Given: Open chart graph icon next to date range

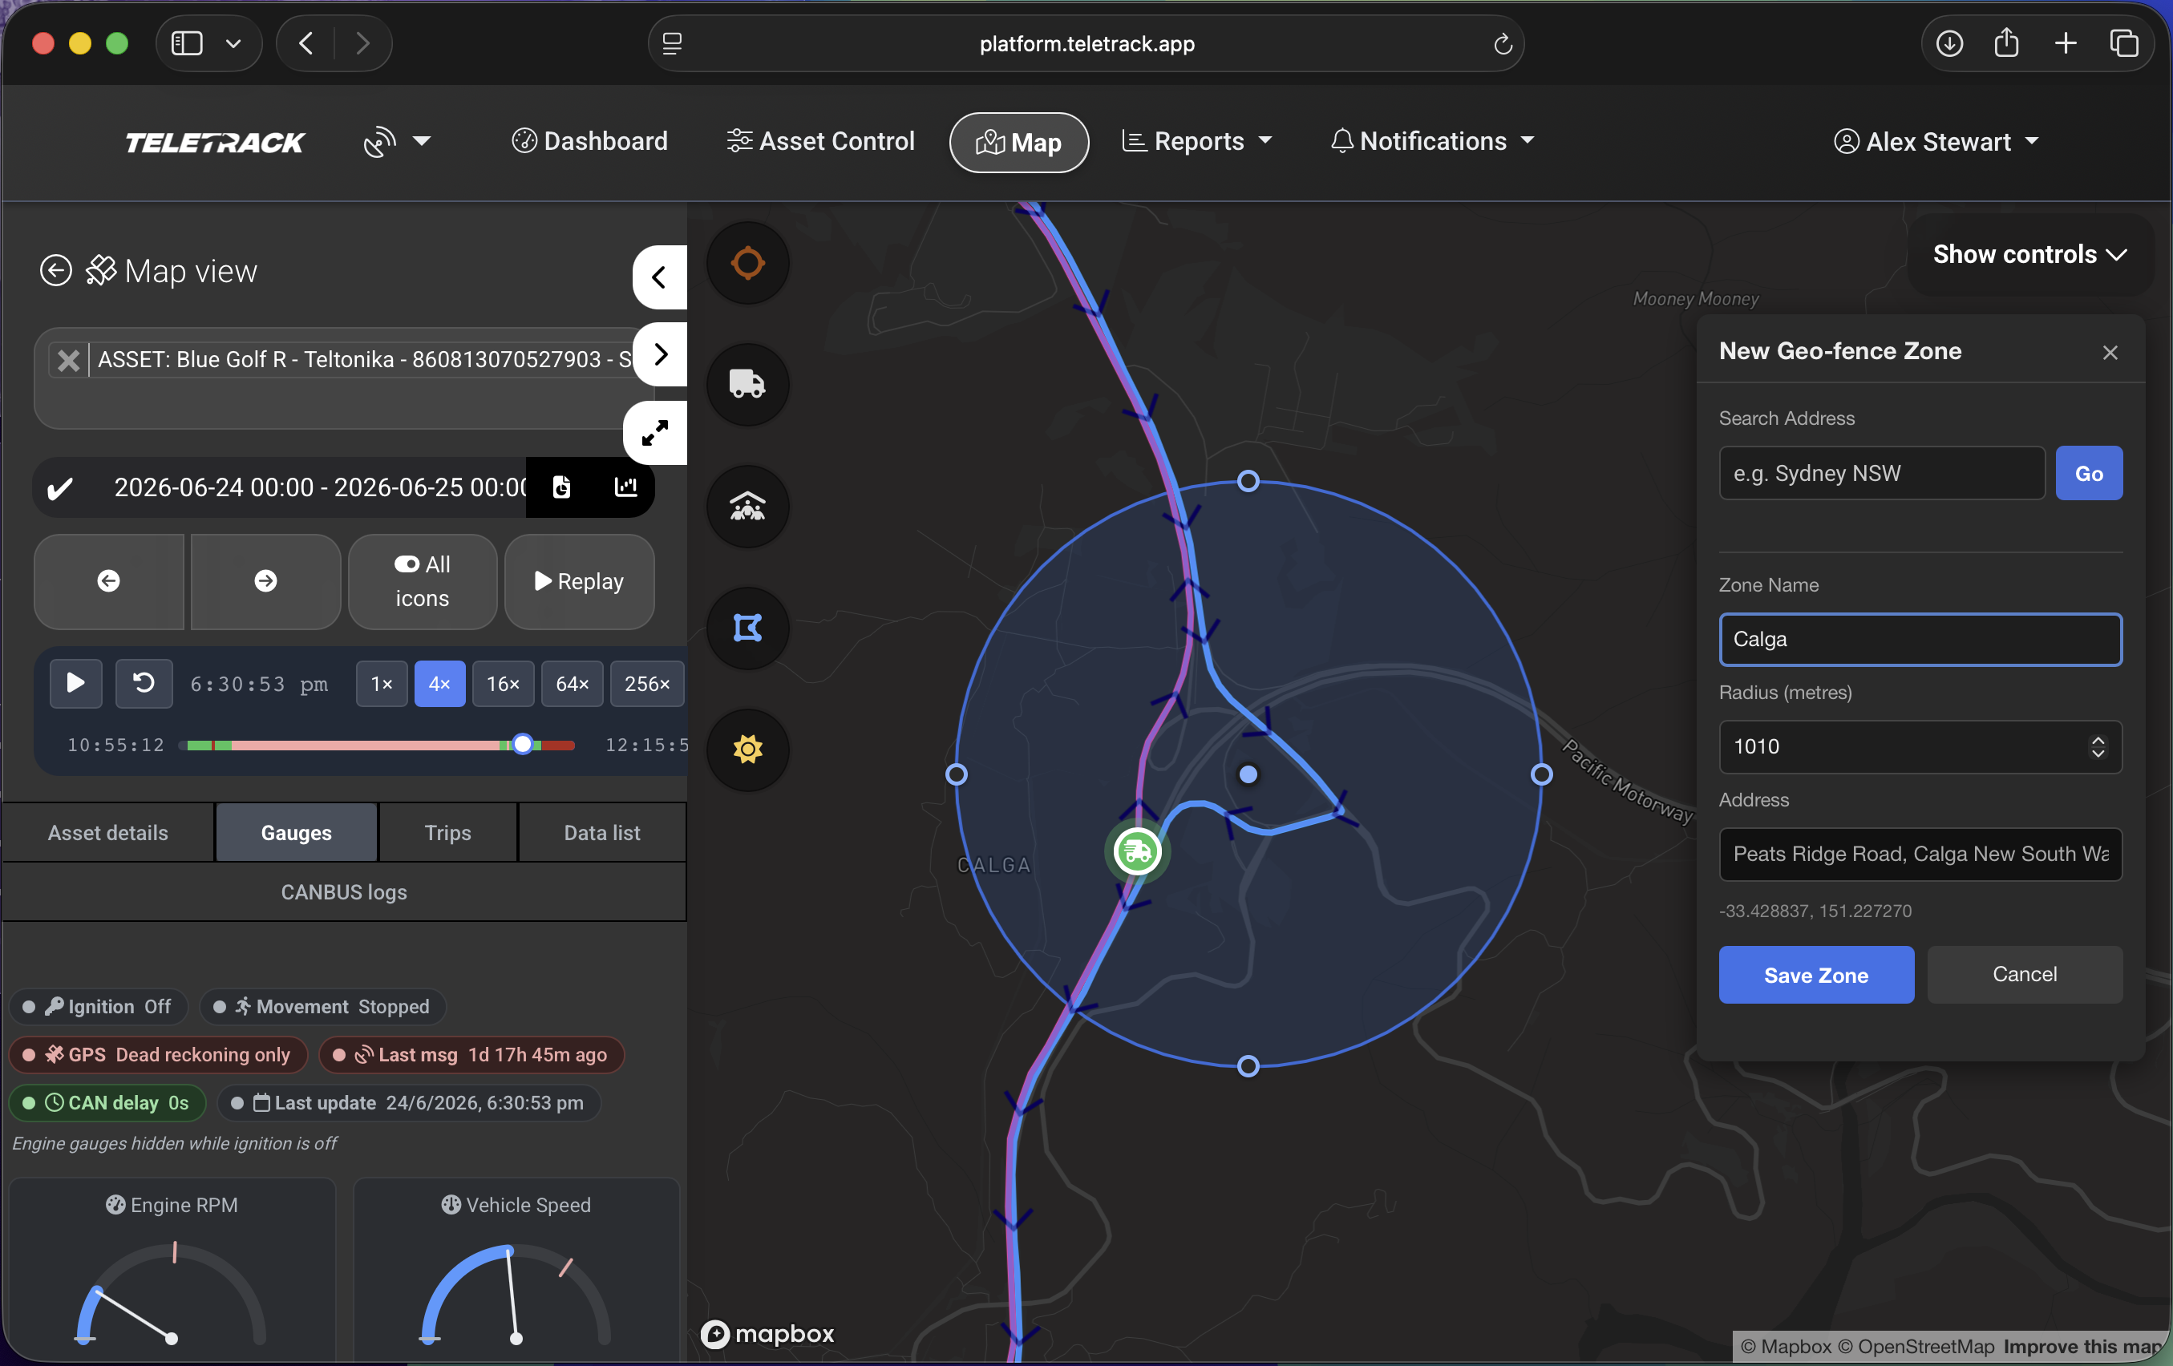Looking at the screenshot, I should pyautogui.click(x=625, y=487).
